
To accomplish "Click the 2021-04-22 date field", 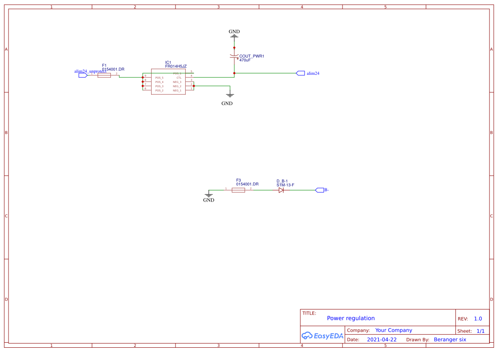I will pos(381,339).
